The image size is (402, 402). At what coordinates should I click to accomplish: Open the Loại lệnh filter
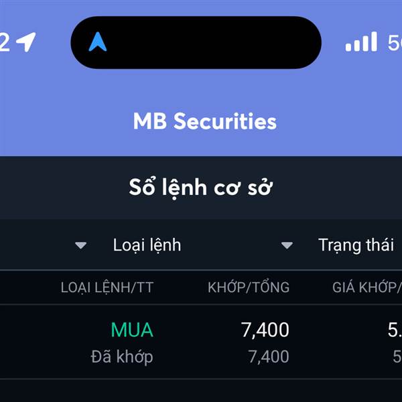pyautogui.click(x=147, y=245)
